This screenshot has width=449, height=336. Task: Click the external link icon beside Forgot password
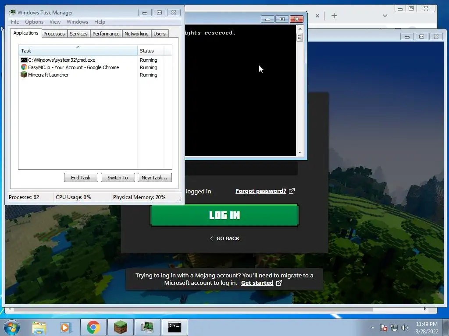click(292, 191)
